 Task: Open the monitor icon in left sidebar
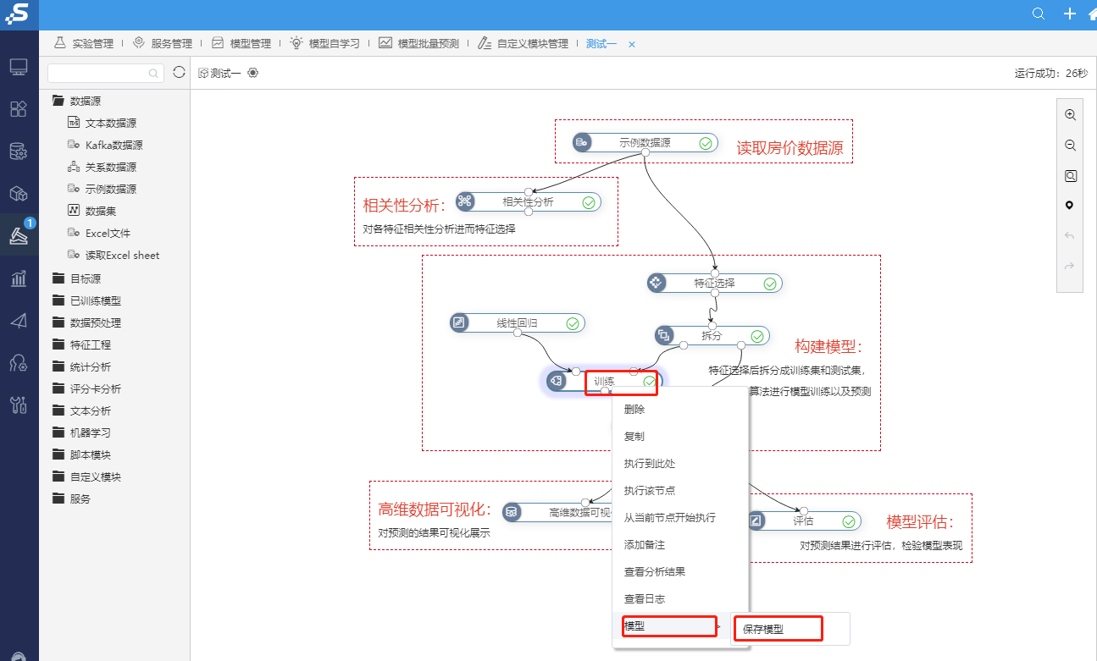[x=19, y=67]
